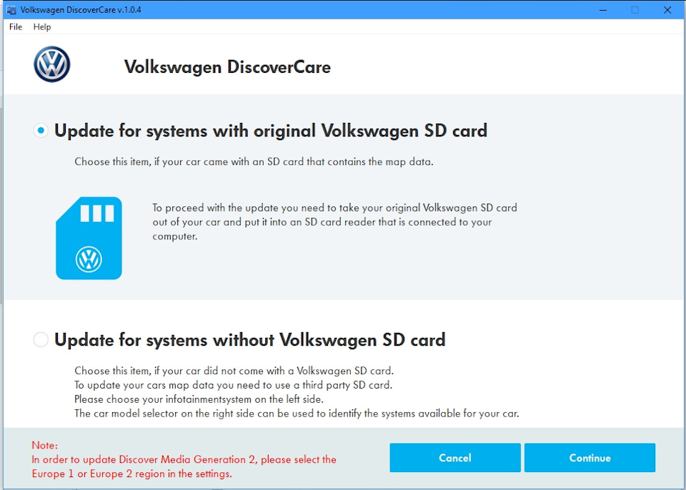Click the blue SD card illustration

tap(89, 238)
